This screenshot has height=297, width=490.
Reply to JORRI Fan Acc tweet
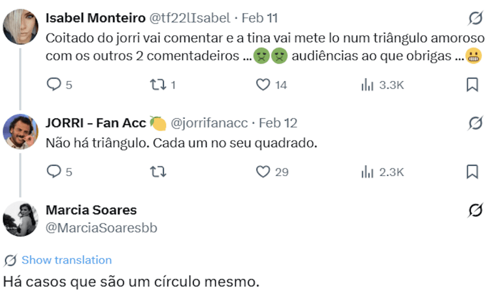53,172
